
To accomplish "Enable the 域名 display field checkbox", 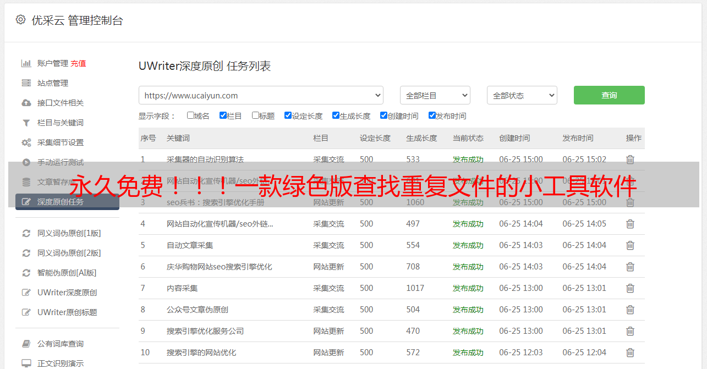I will point(190,115).
